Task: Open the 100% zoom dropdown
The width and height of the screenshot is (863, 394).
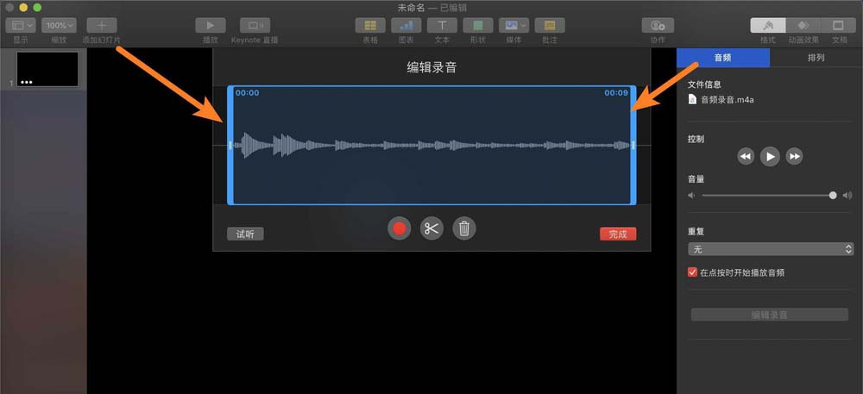Action: pos(59,25)
